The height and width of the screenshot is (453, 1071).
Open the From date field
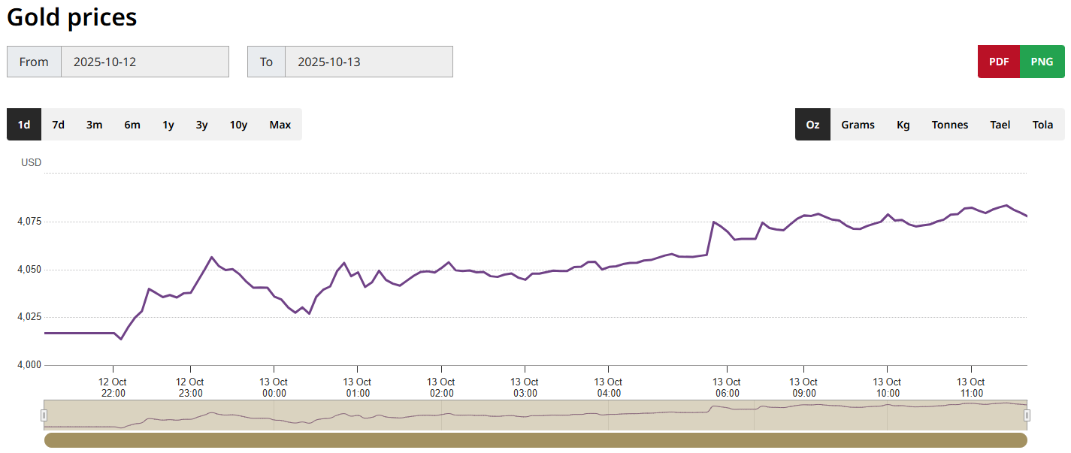[144, 62]
